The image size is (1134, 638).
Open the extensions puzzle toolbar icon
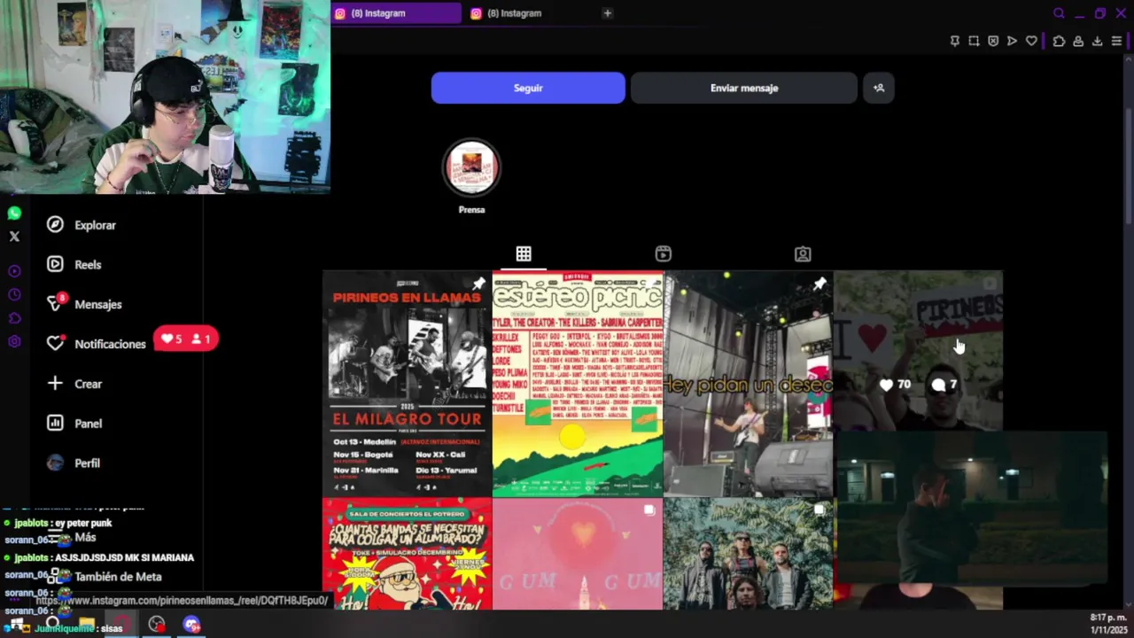[1059, 41]
